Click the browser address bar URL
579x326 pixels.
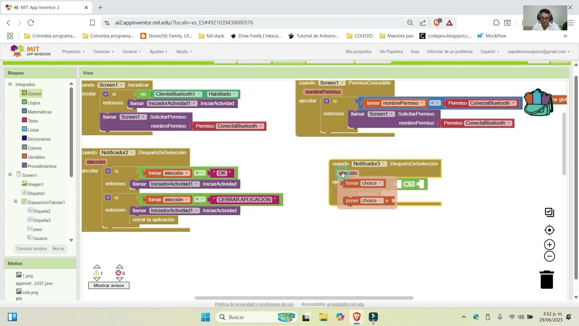coord(184,23)
